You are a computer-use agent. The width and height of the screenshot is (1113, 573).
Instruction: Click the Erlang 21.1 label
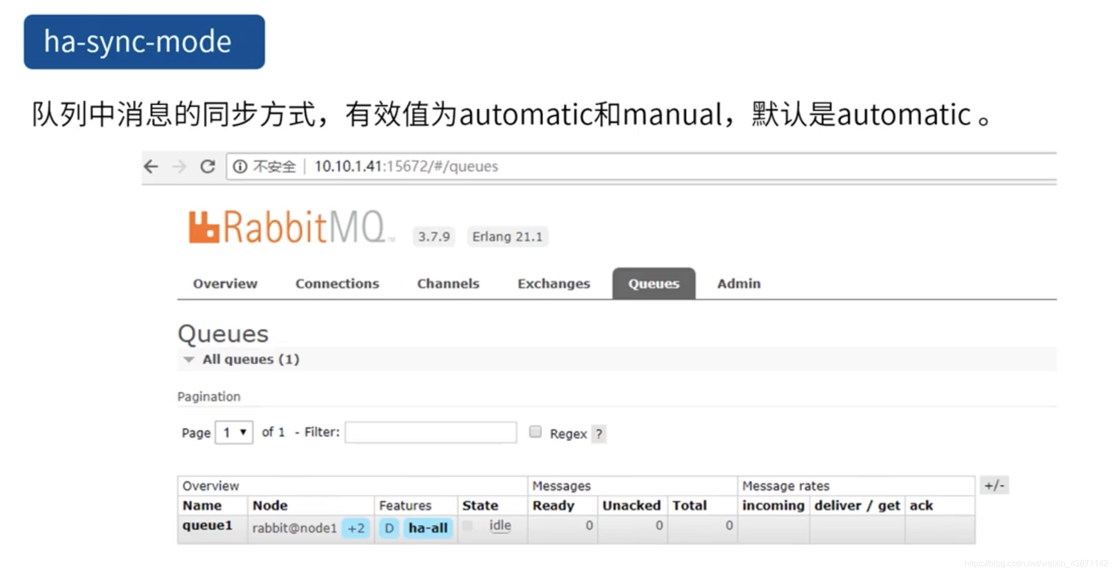tap(507, 236)
